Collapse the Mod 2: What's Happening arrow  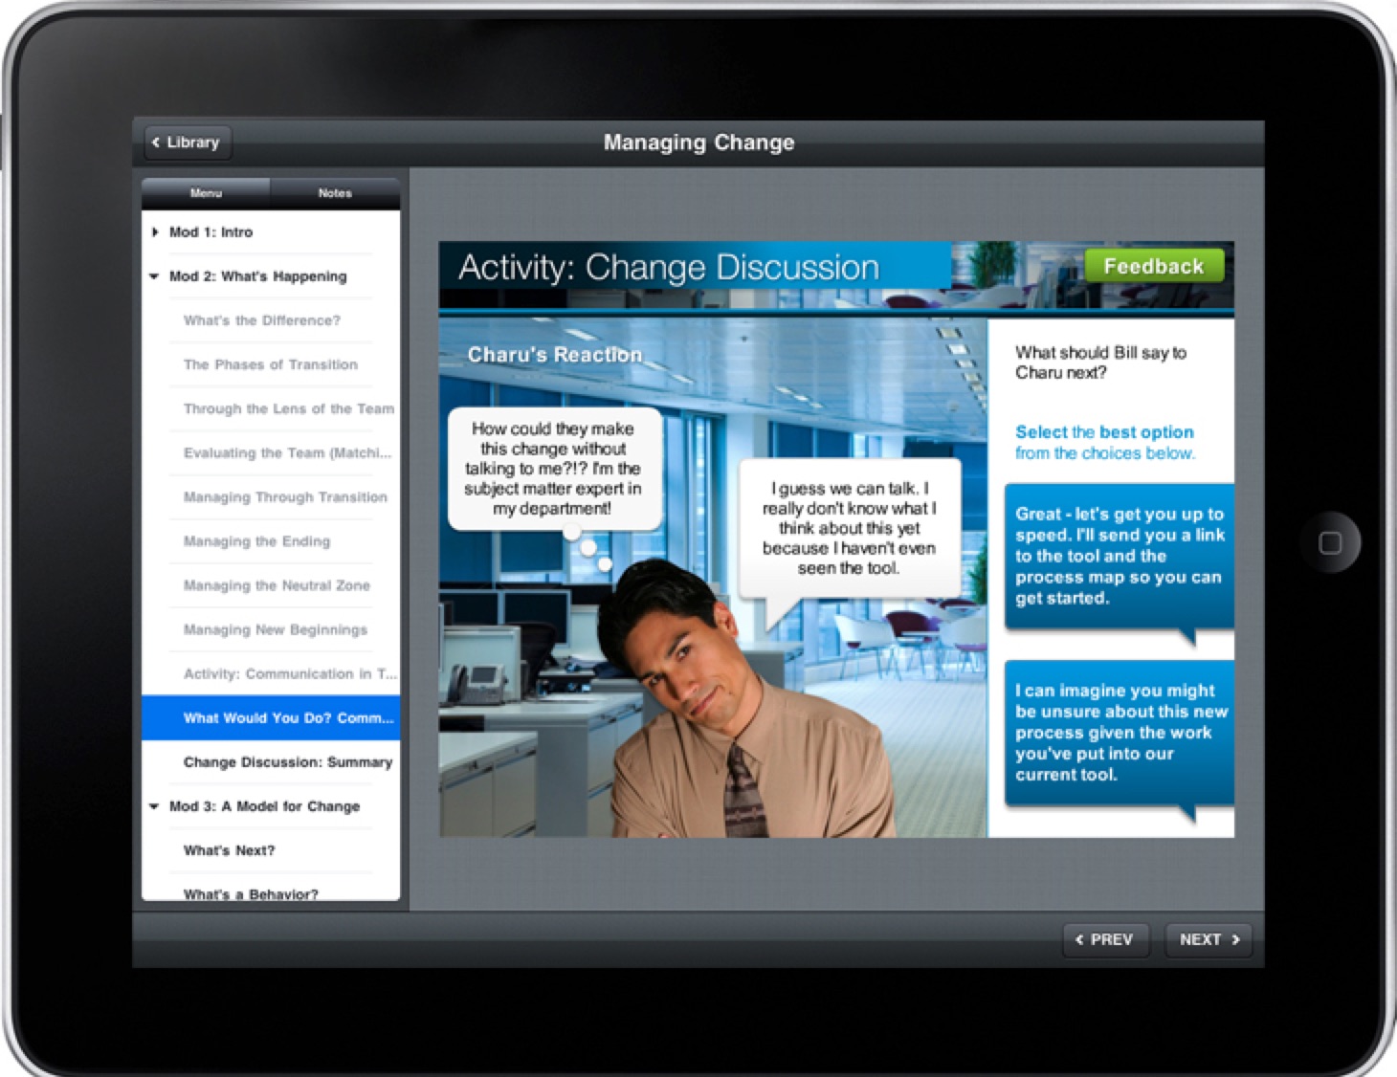154,276
